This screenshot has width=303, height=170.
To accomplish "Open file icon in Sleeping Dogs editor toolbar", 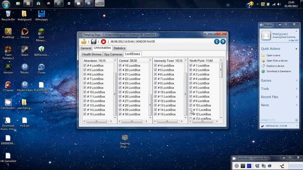I will click(x=84, y=42).
